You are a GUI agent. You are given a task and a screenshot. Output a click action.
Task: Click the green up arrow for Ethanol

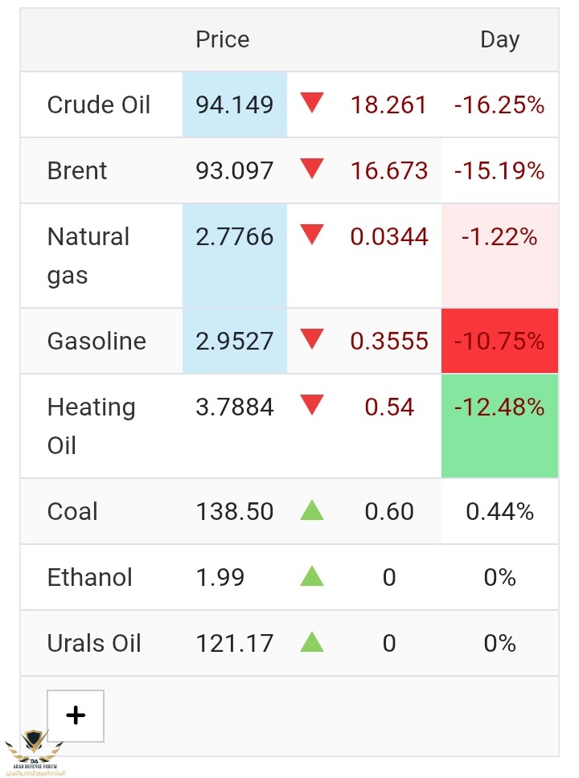(312, 576)
